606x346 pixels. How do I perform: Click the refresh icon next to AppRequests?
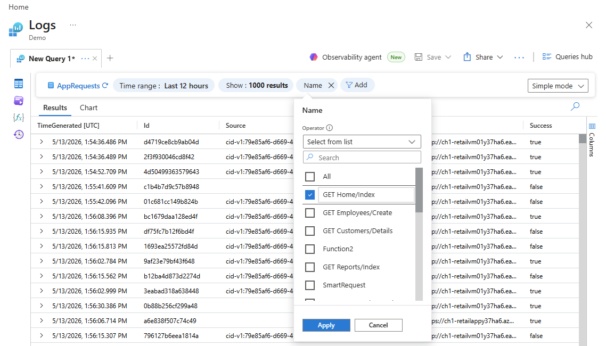pos(105,85)
